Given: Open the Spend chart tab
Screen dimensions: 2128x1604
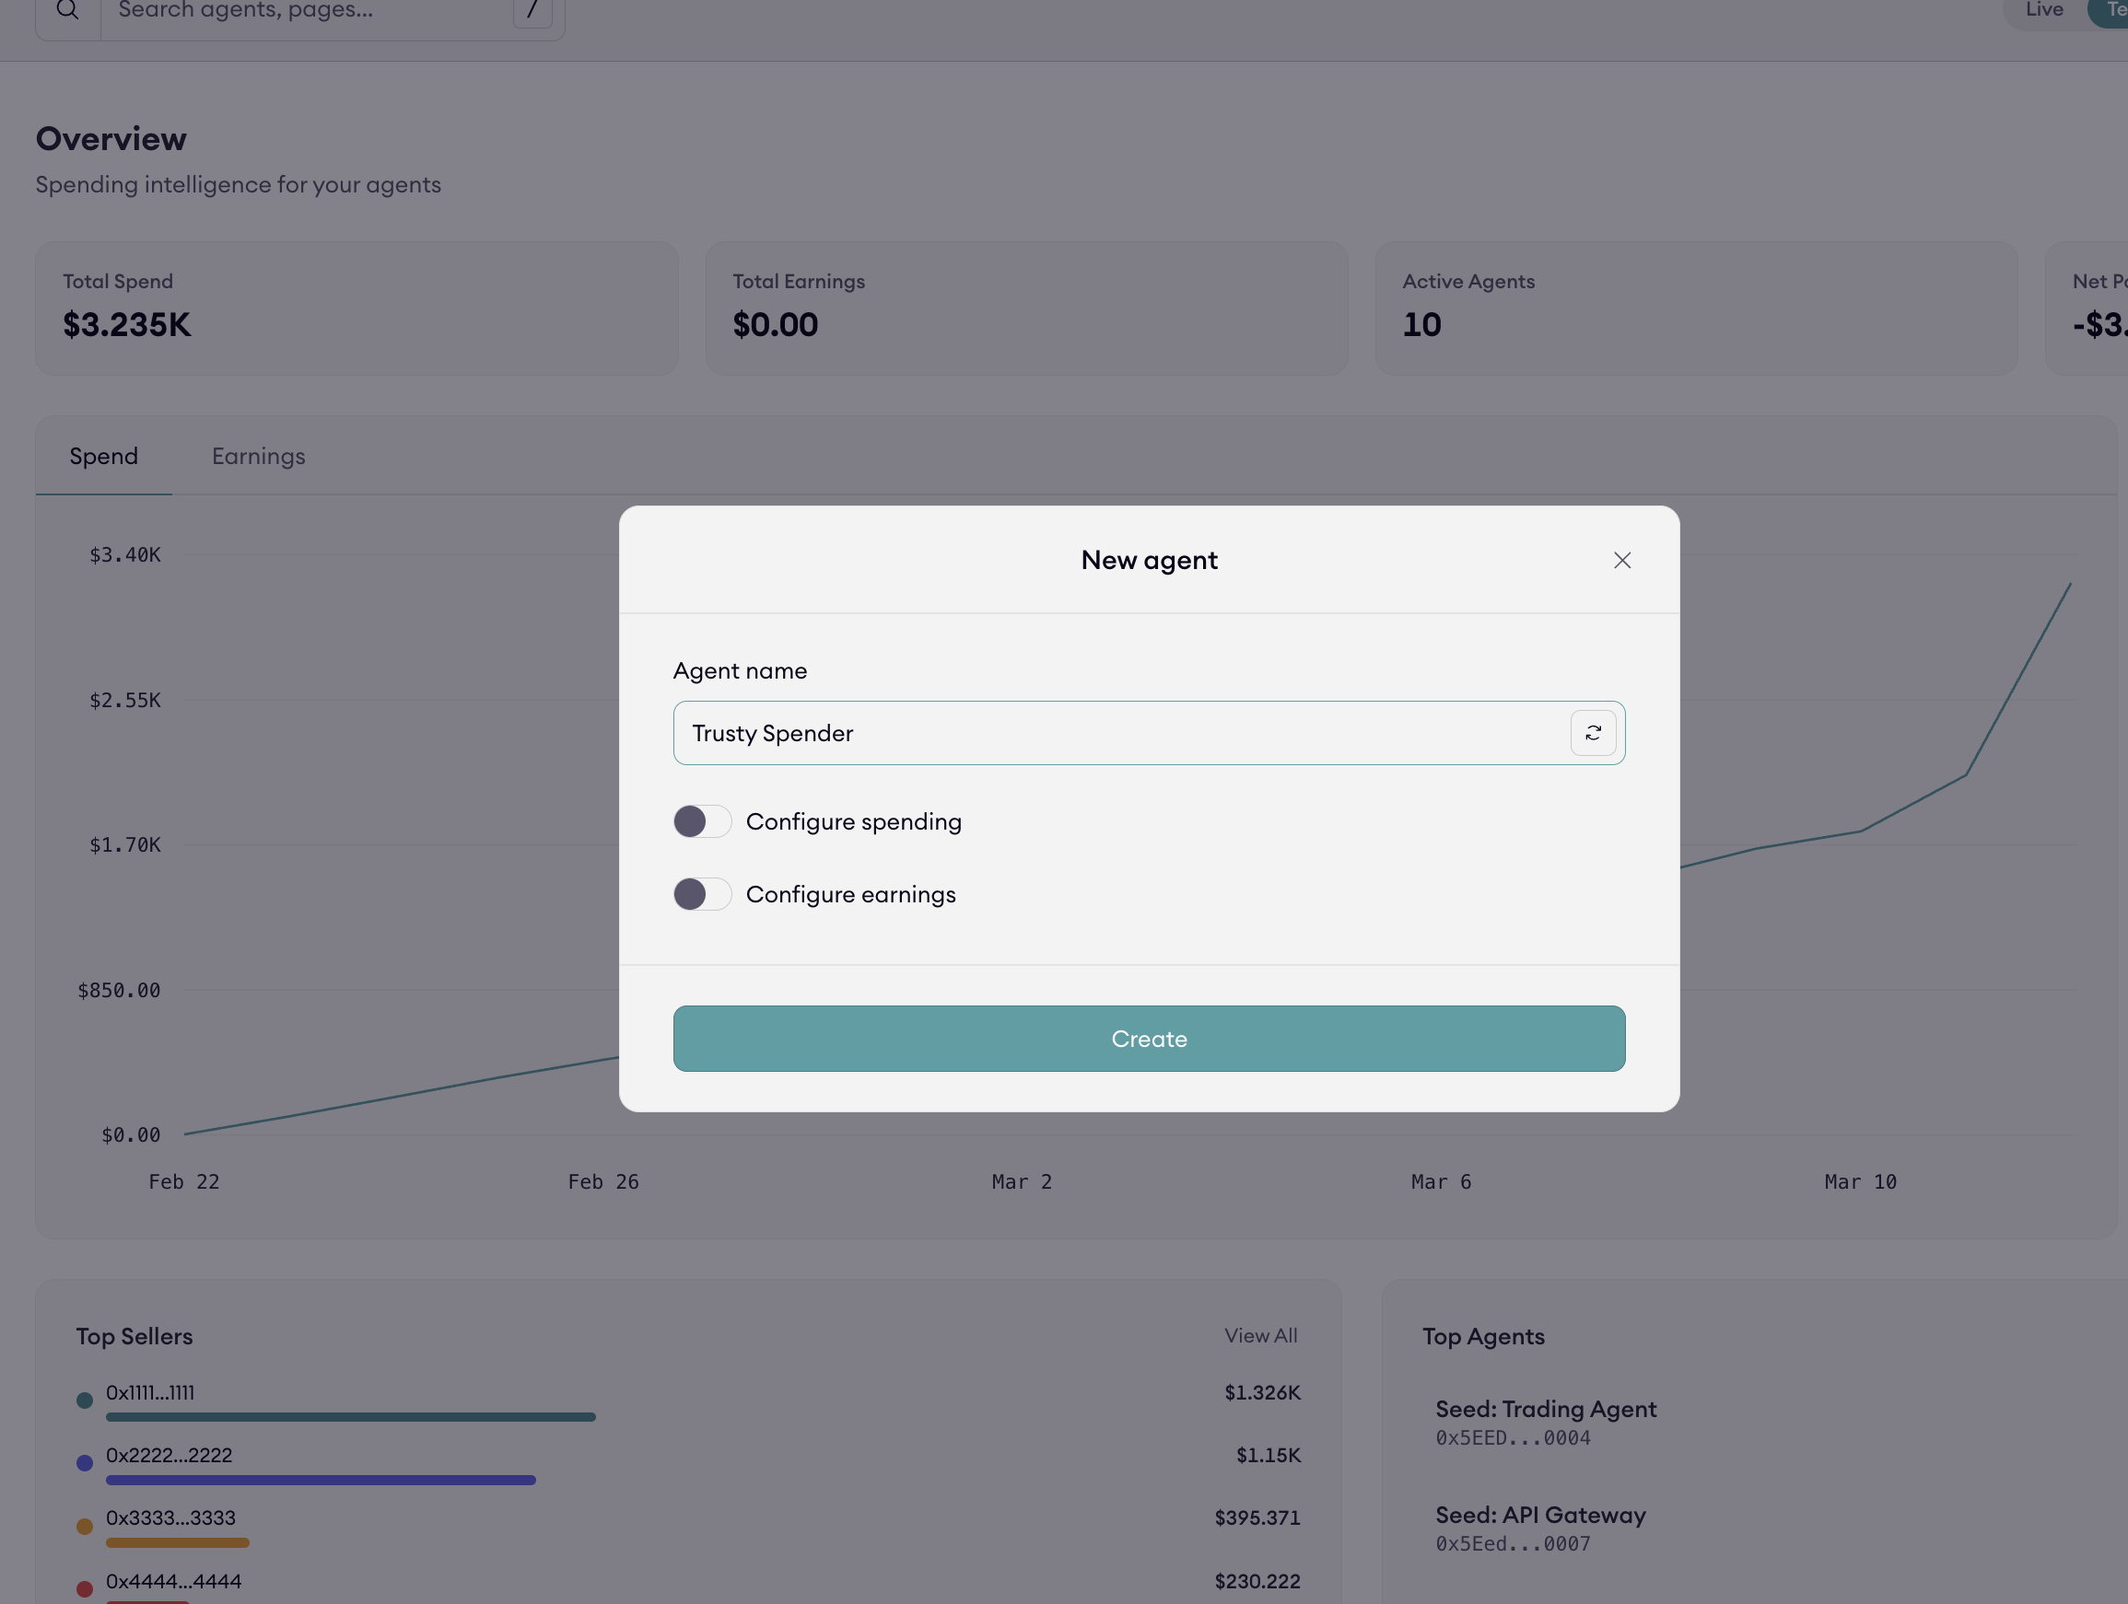Looking at the screenshot, I should point(104,457).
